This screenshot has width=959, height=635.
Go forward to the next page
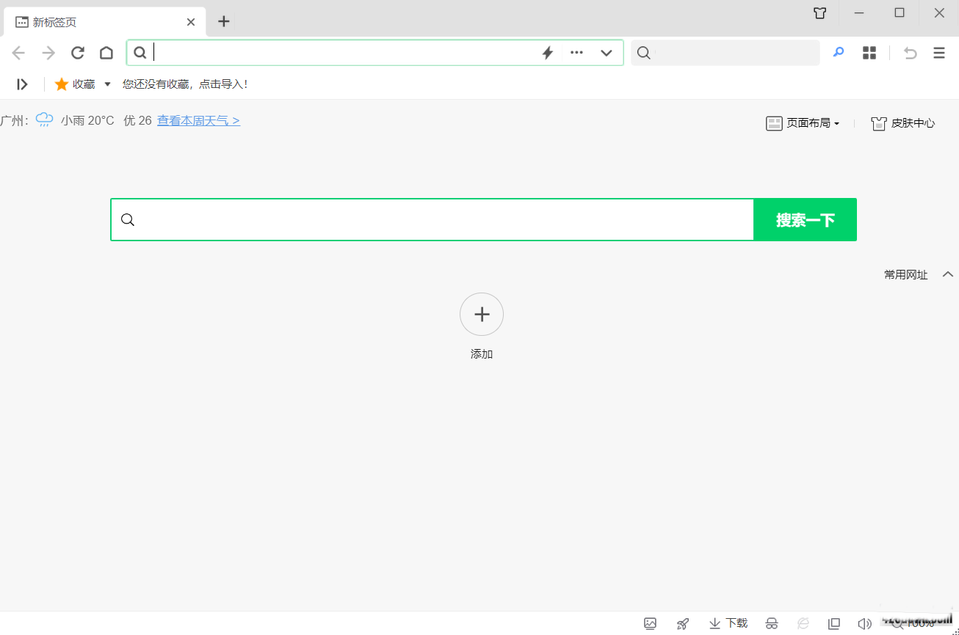point(48,53)
